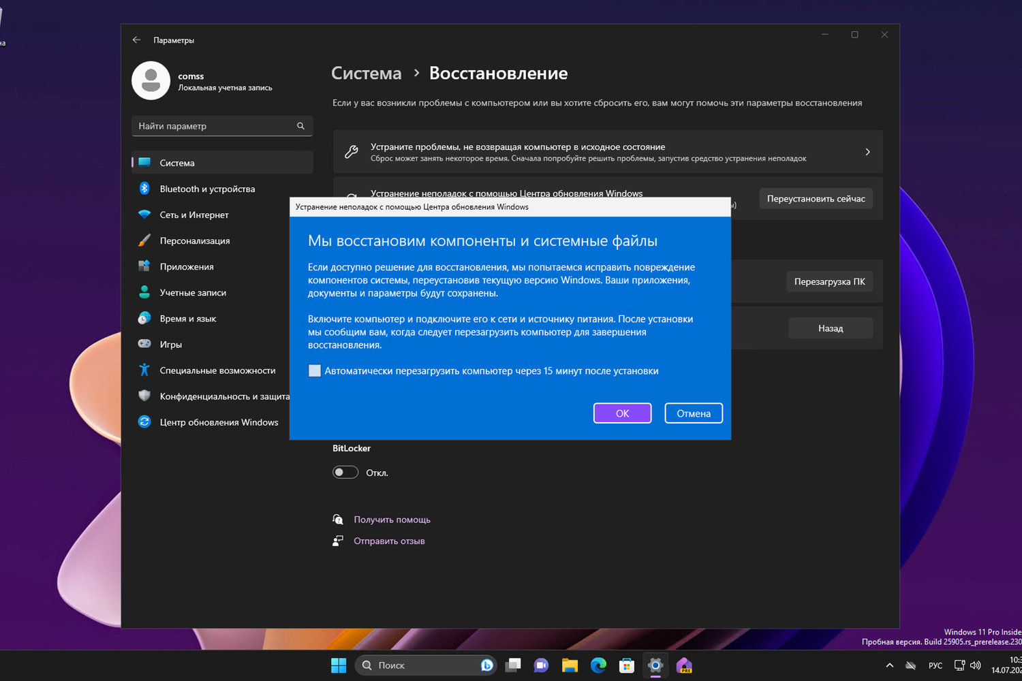Open the clock and date in the tray
Image resolution: width=1022 pixels, height=681 pixels.
click(x=1006, y=665)
